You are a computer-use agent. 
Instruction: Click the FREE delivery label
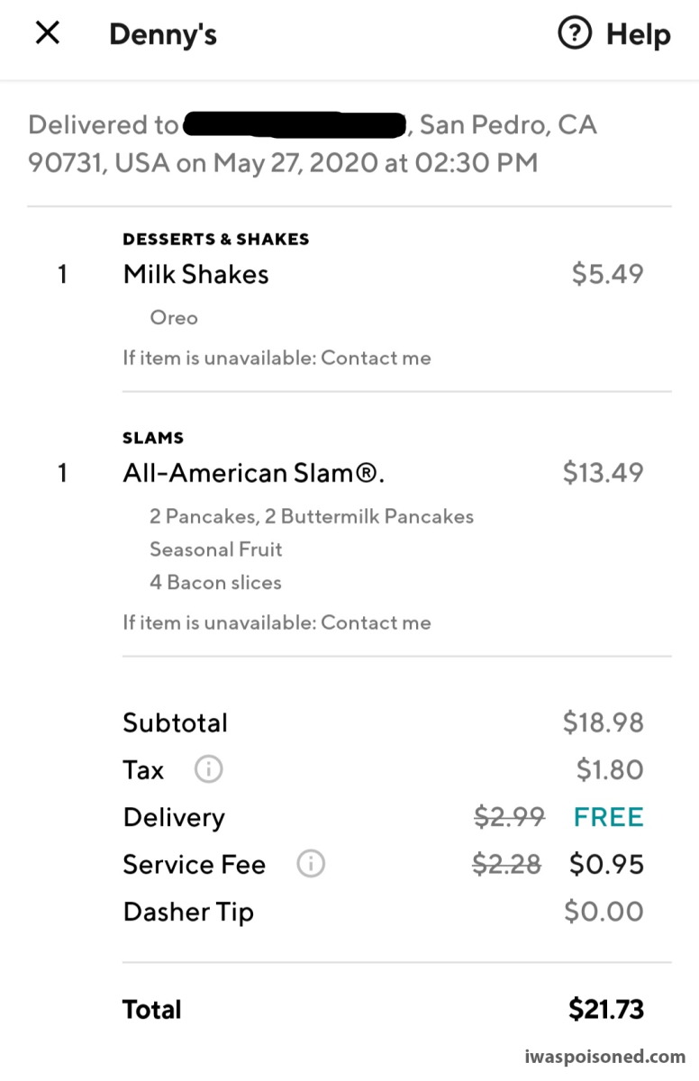[x=609, y=817]
